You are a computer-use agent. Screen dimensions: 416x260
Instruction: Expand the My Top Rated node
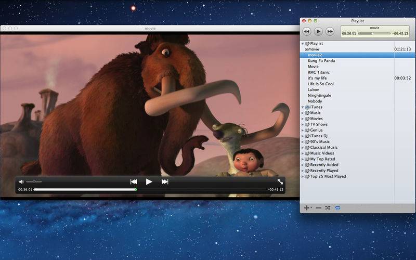coord(303,159)
